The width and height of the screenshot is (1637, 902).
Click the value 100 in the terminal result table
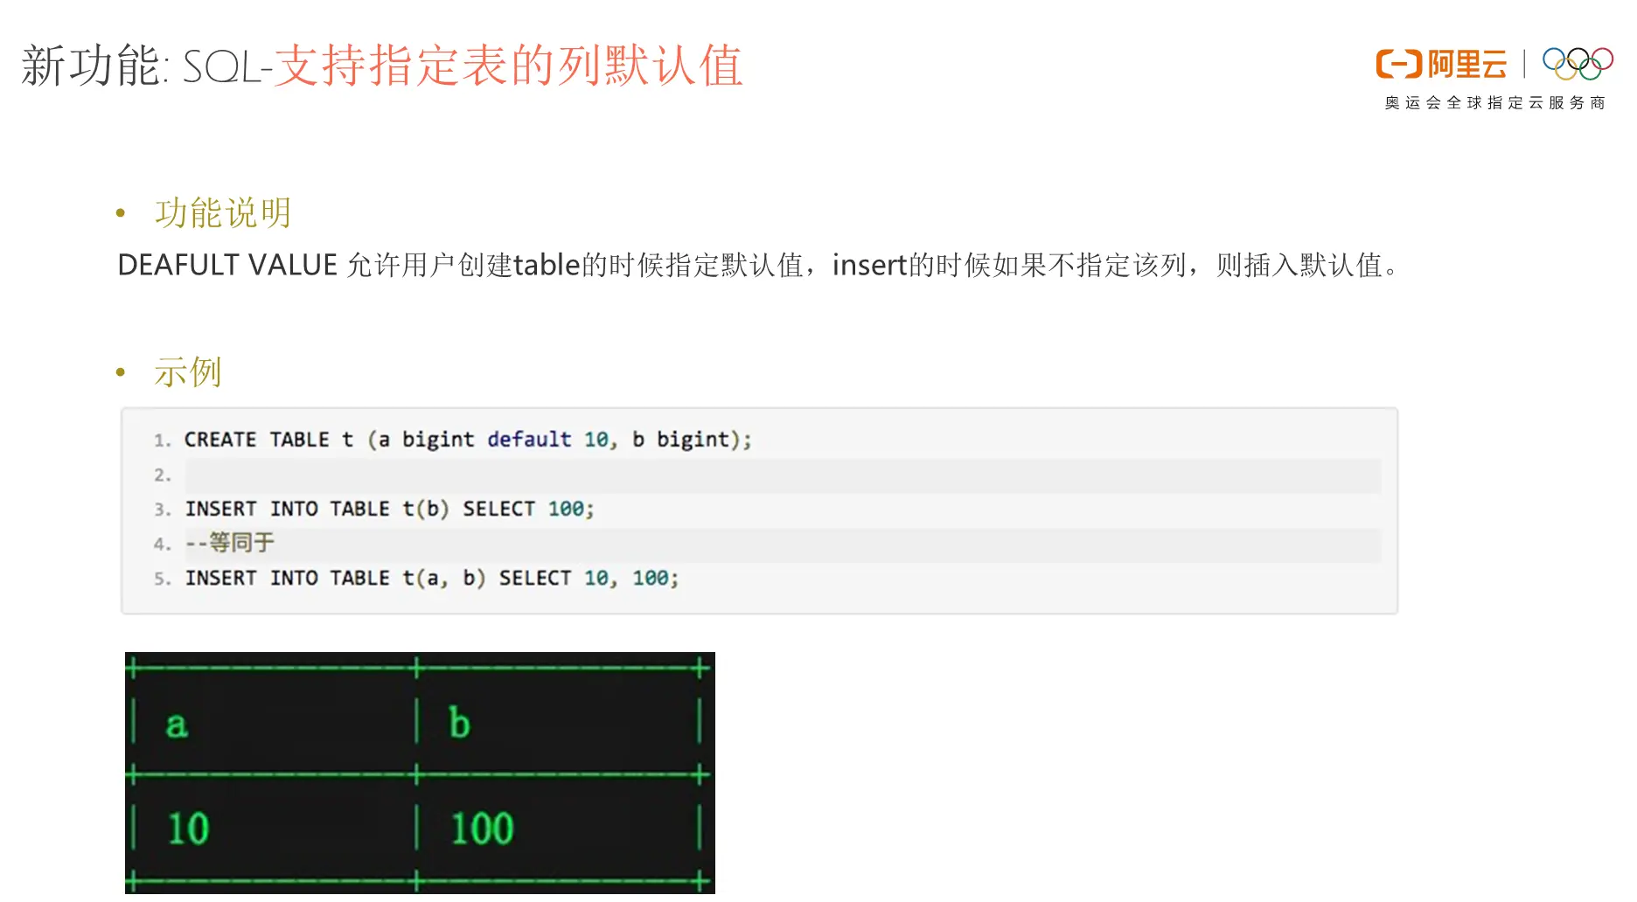(x=482, y=829)
